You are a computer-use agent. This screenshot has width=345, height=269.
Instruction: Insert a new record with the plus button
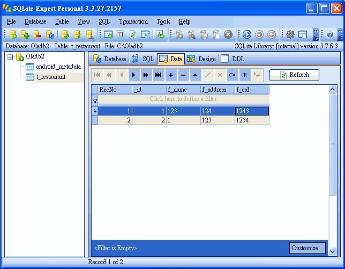pyautogui.click(x=171, y=75)
